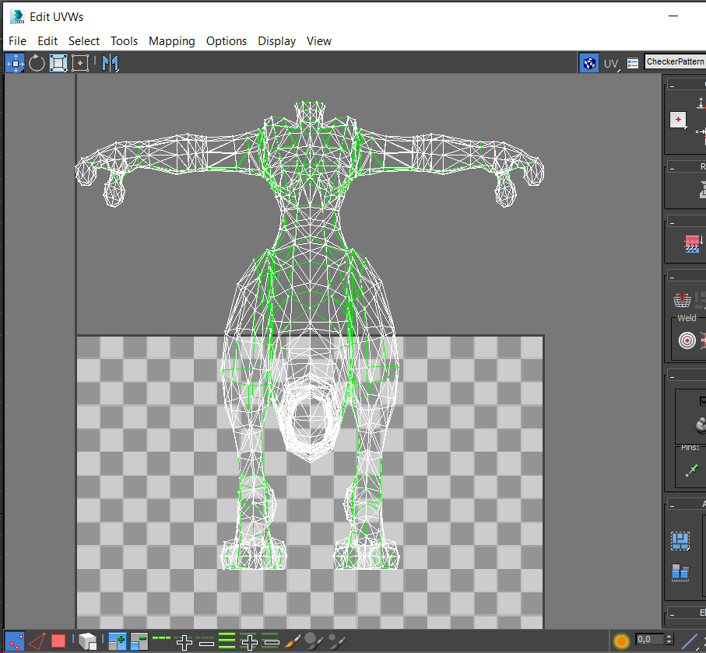Select the Rotate Selected Subobject tool

point(37,64)
